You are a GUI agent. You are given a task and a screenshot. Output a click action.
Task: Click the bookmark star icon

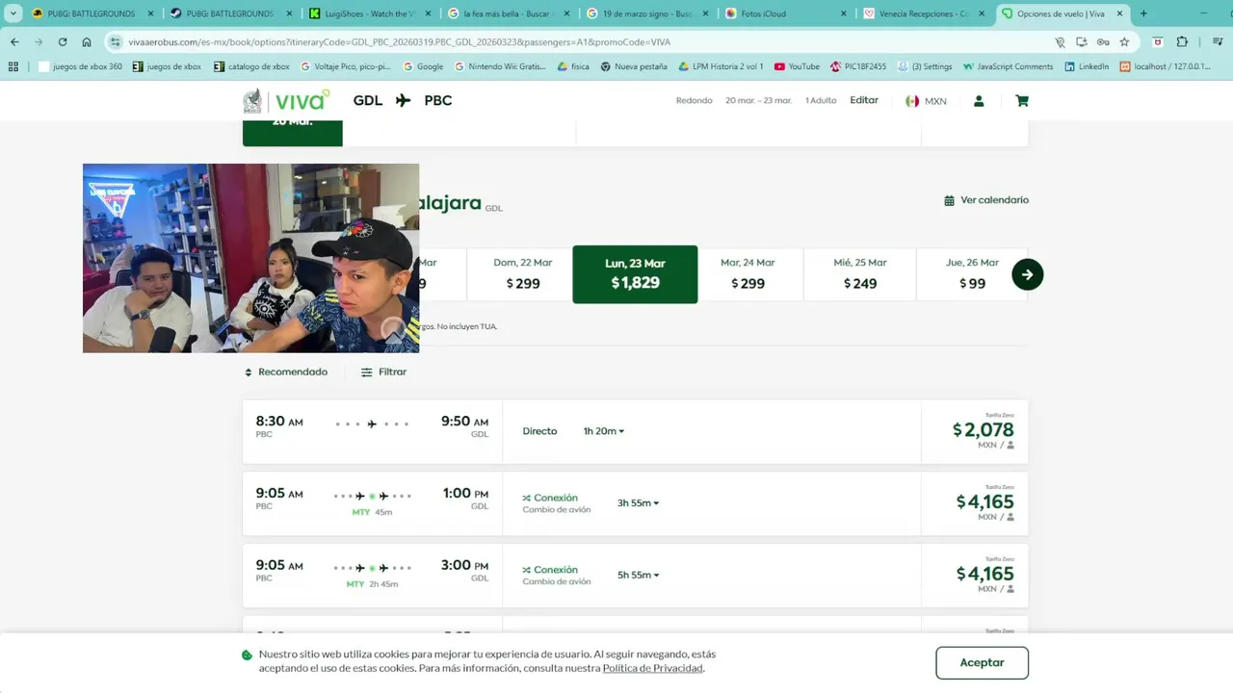click(x=1124, y=42)
